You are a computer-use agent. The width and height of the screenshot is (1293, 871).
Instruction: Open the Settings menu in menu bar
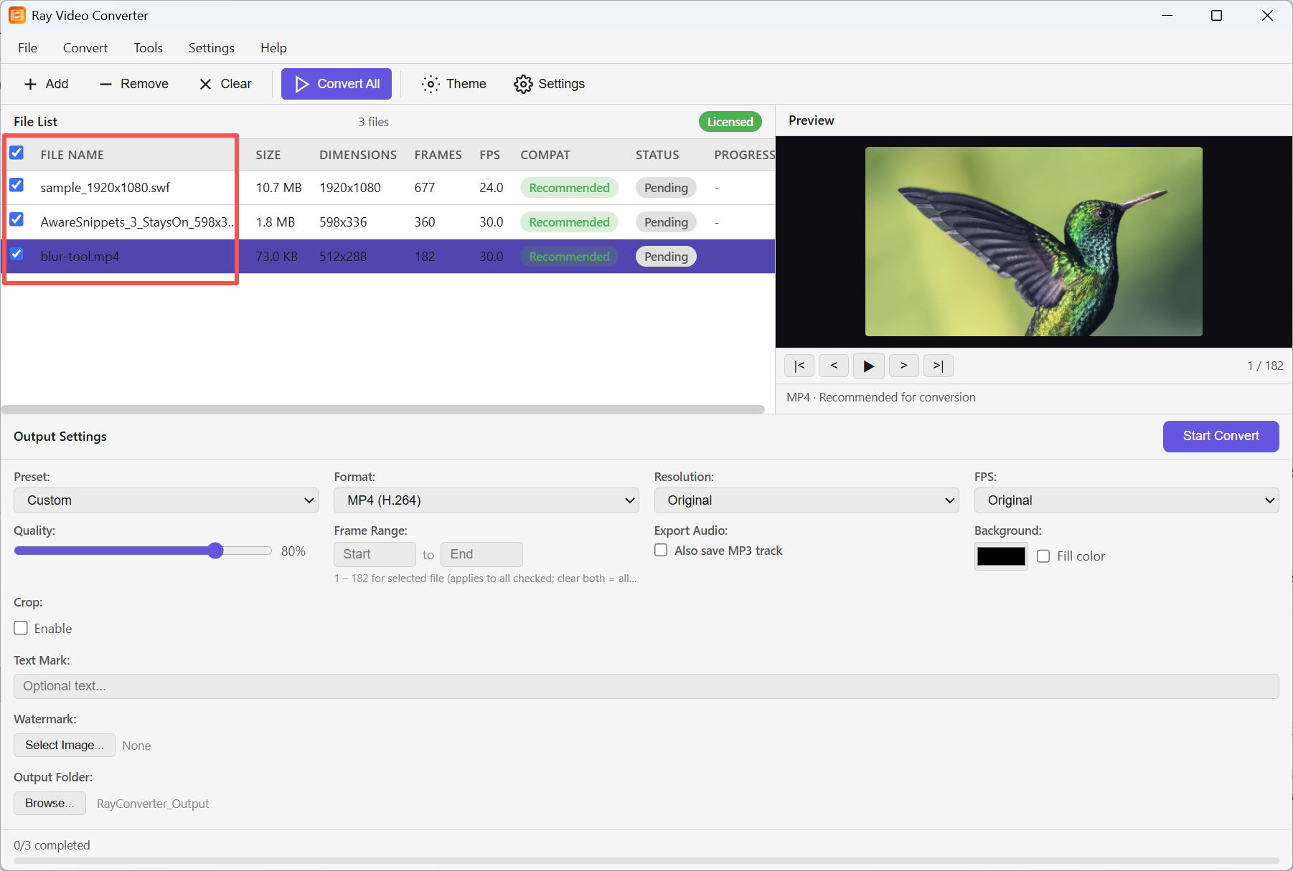pos(211,48)
